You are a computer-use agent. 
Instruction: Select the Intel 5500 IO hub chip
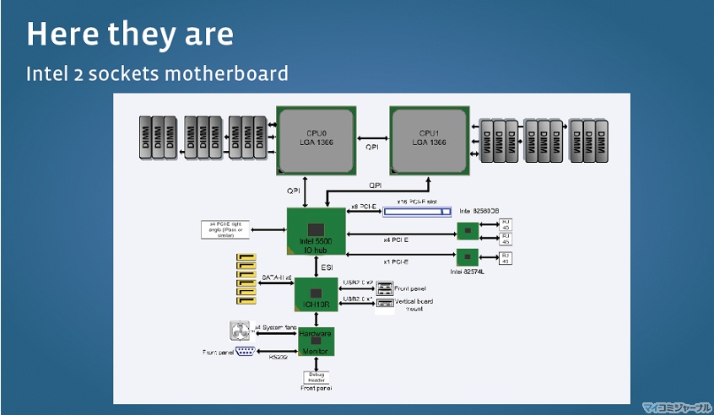coord(316,231)
